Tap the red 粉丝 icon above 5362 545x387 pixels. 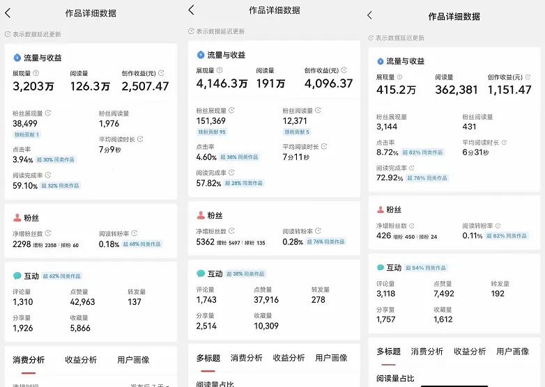(201, 215)
